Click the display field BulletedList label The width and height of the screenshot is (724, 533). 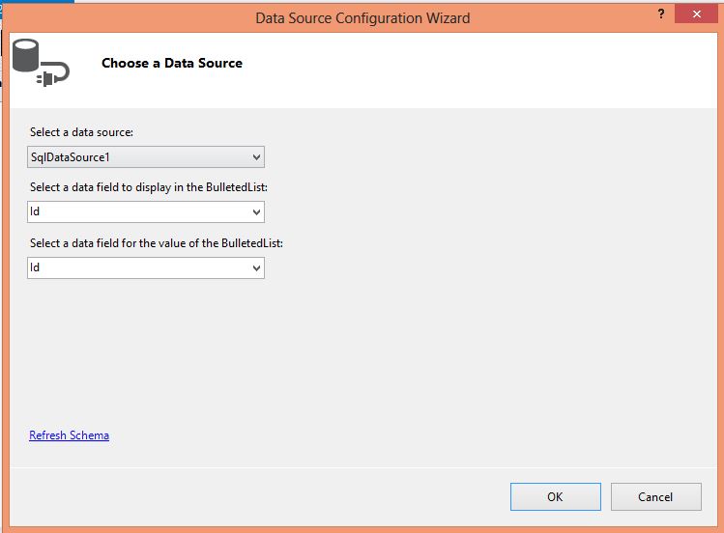pos(146,187)
